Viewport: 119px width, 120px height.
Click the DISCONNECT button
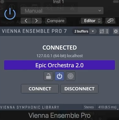click(x=79, y=89)
